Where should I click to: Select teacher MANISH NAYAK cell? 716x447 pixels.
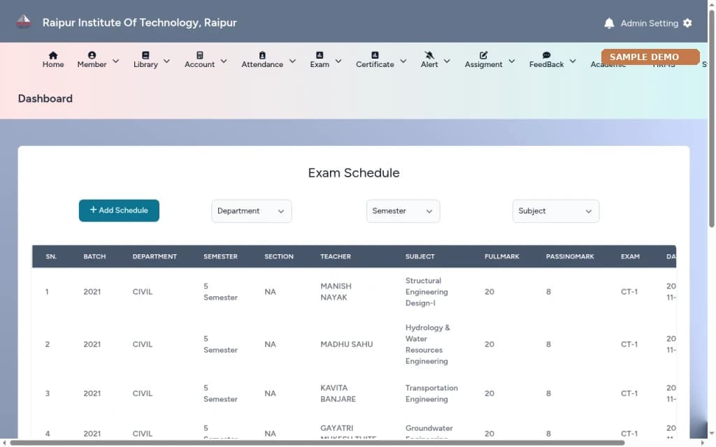[x=336, y=292]
